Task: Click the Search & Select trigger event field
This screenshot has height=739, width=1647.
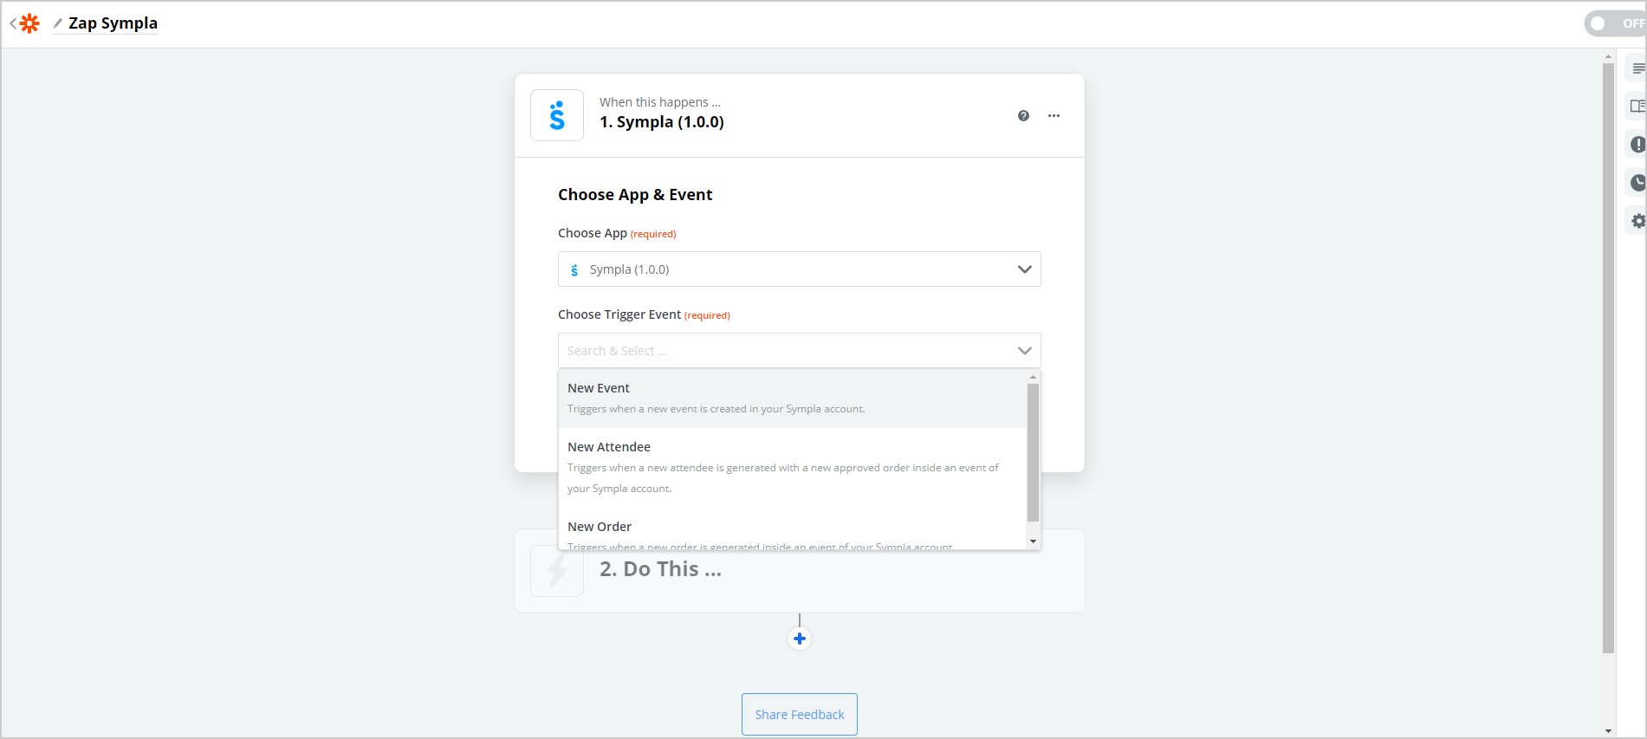Action: pyautogui.click(x=799, y=351)
